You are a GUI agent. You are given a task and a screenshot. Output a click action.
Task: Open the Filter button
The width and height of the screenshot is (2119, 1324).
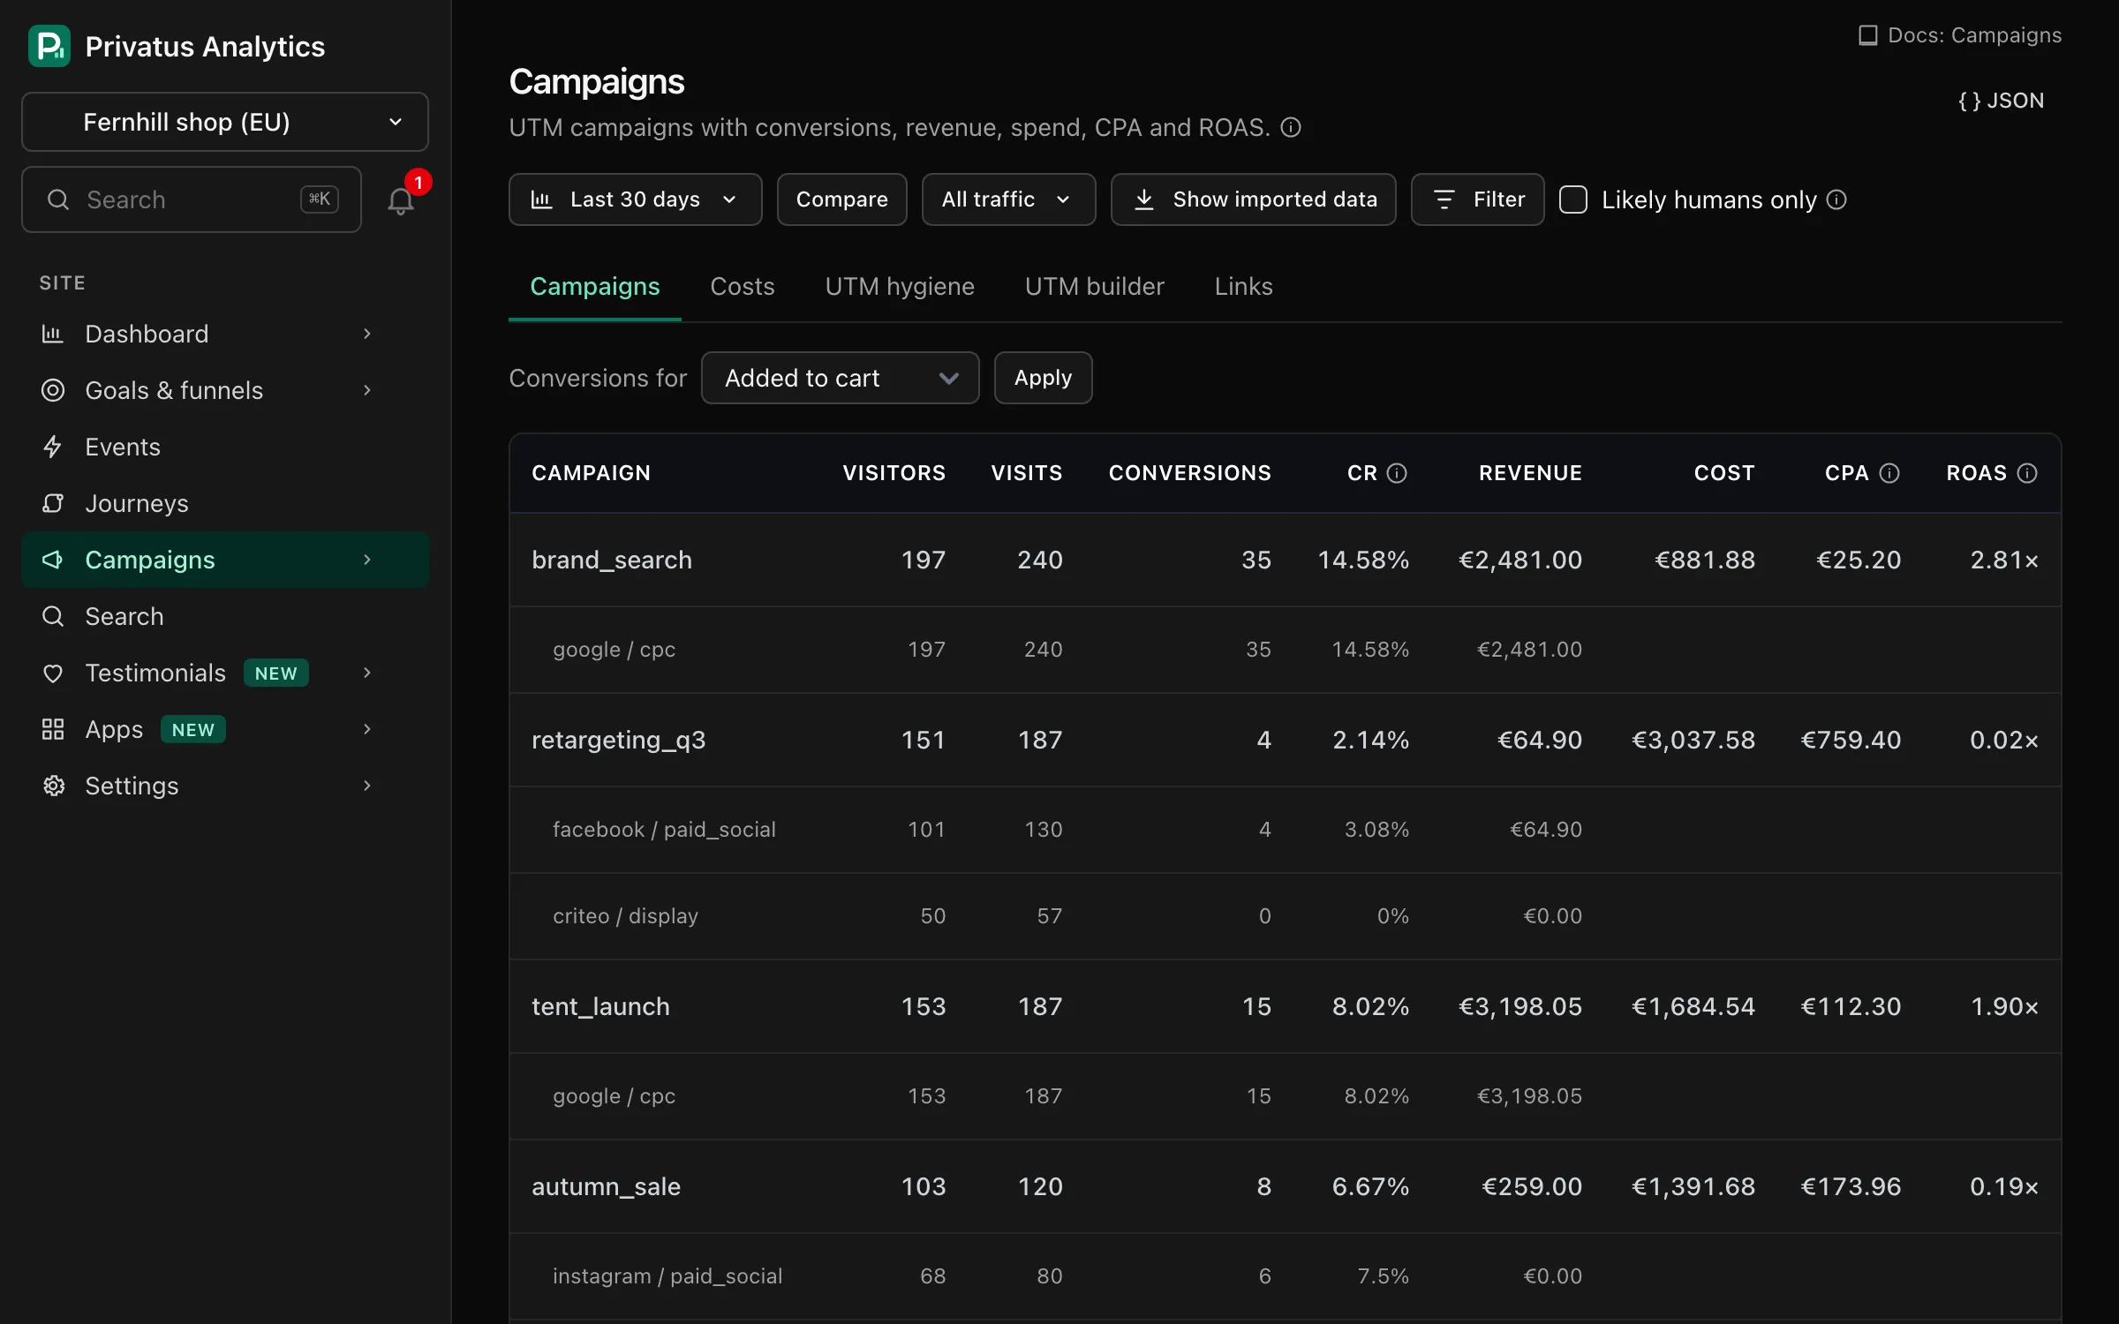click(x=1478, y=199)
